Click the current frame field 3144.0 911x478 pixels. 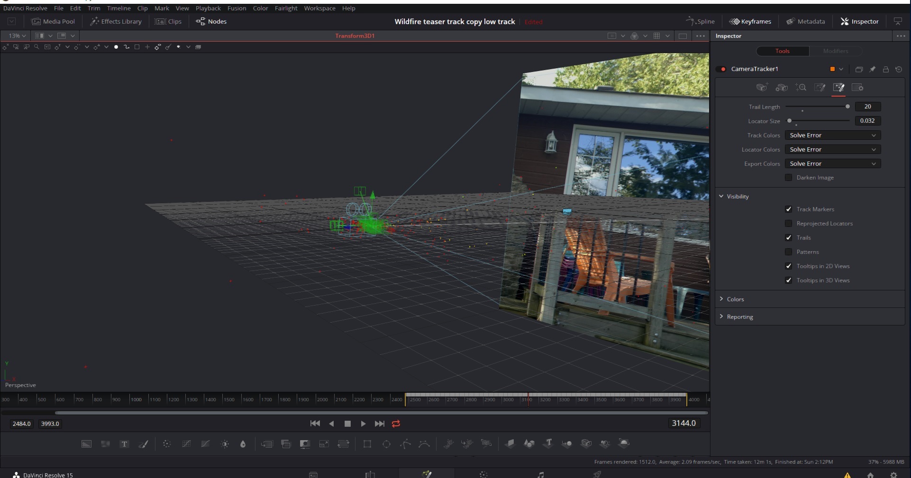coord(683,423)
